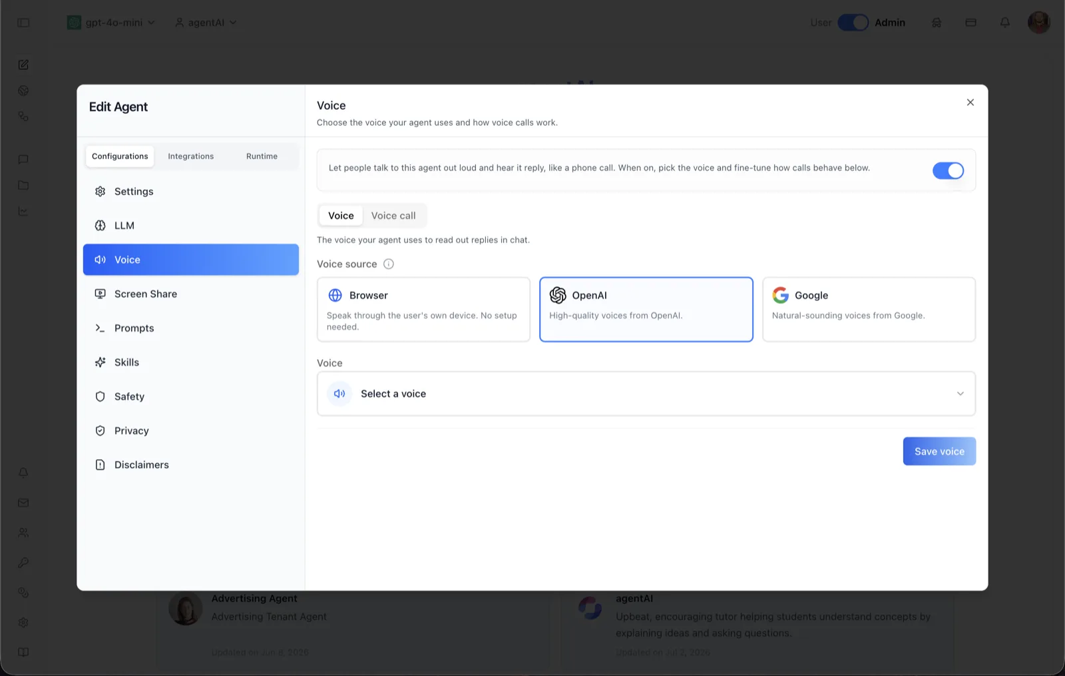Viewport: 1065px width, 676px height.
Task: Open the Screen Share section
Action: tap(191, 294)
